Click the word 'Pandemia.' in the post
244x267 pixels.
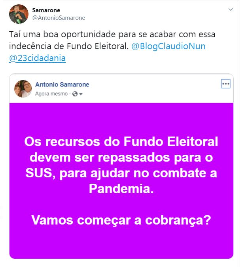pos(121,189)
